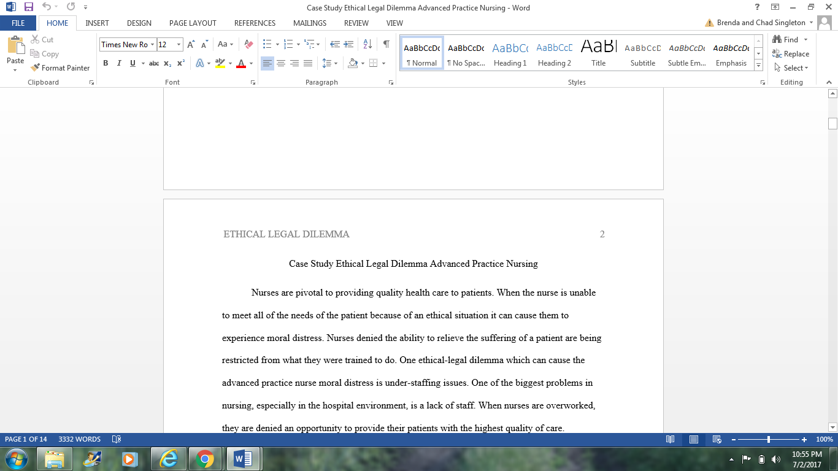Click the Grow Font icon
The height and width of the screenshot is (471, 838).
[x=191, y=44]
